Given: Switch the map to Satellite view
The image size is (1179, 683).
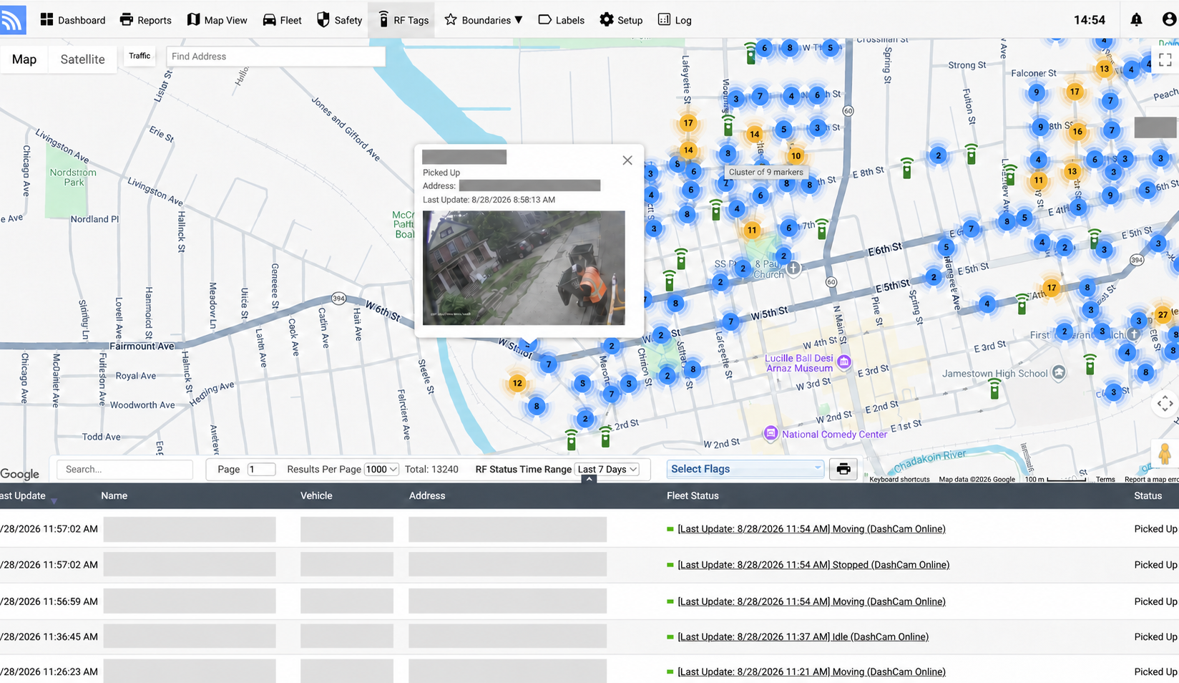Looking at the screenshot, I should pos(82,59).
